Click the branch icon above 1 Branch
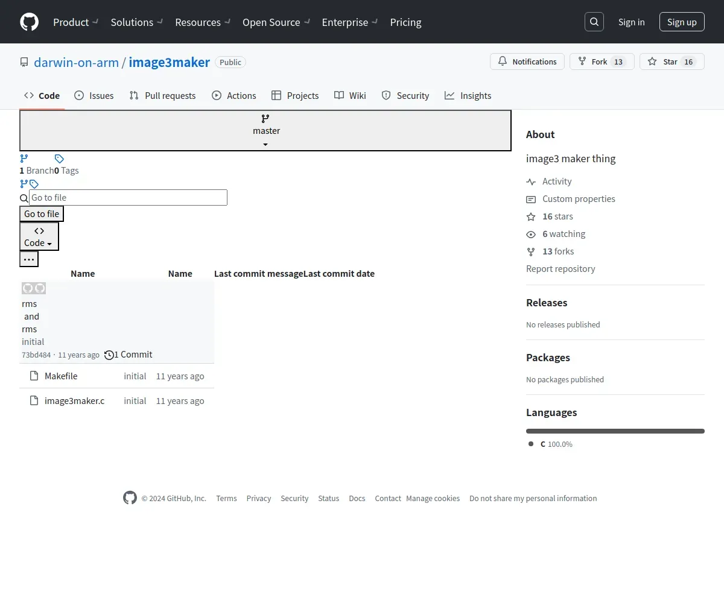 24,159
